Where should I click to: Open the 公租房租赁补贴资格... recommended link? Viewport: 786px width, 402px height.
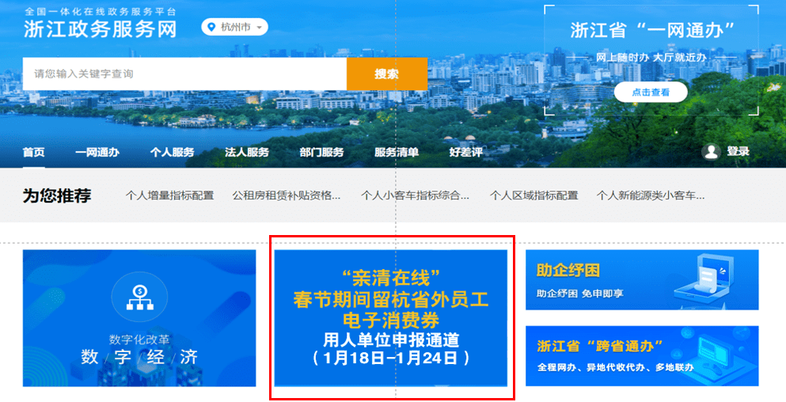(287, 195)
